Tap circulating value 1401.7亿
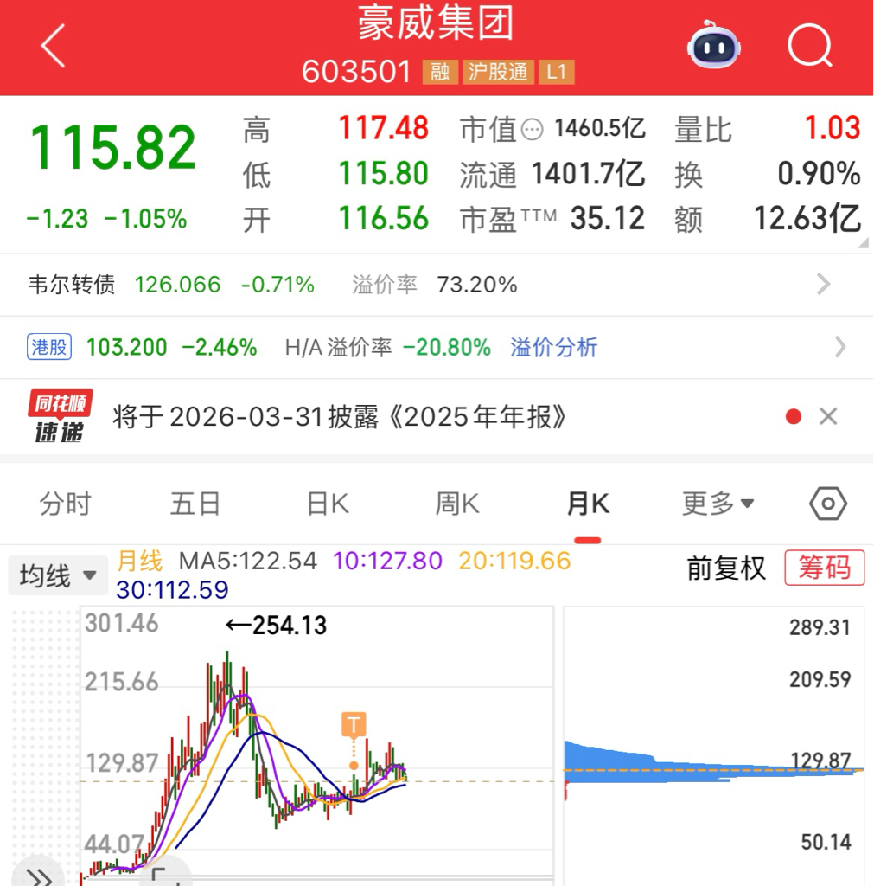874x886 pixels. tap(589, 173)
